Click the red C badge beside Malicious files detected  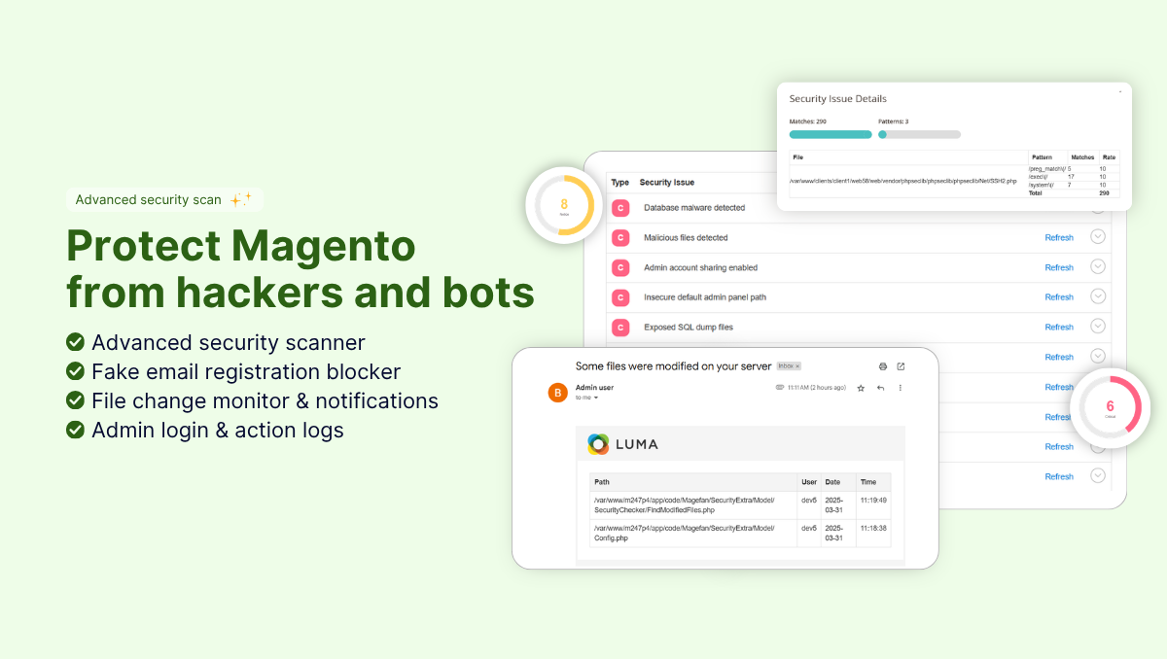point(620,238)
